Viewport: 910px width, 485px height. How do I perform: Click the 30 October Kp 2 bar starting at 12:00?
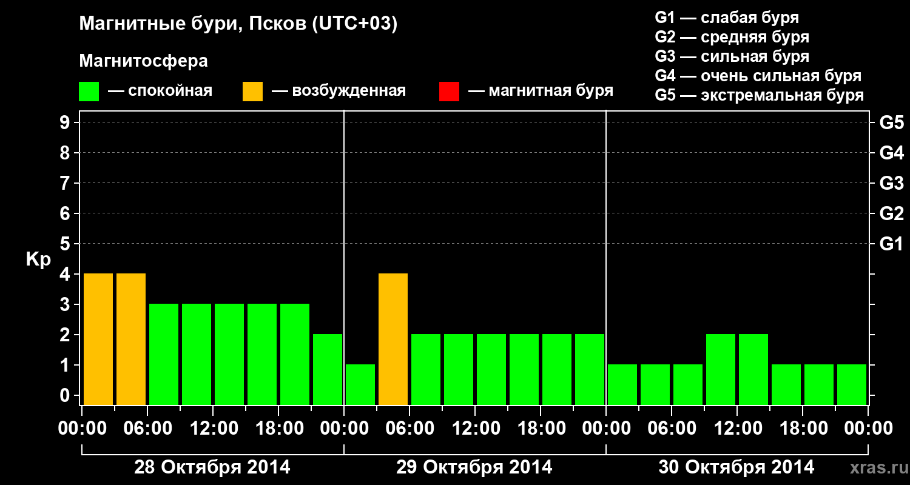(x=753, y=369)
